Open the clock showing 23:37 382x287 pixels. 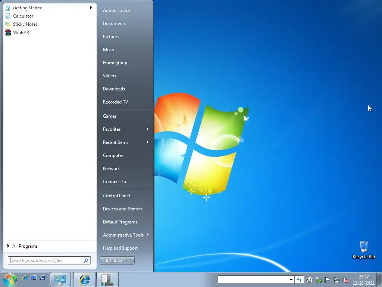click(x=363, y=280)
